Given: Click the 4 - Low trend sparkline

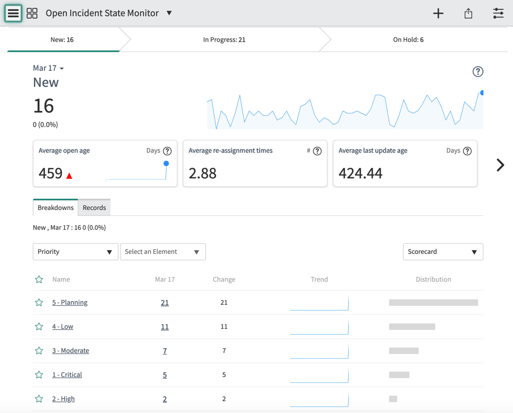Looking at the screenshot, I should [319, 327].
